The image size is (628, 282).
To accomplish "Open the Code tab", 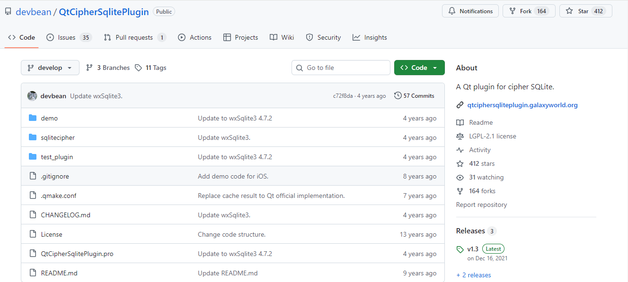I will pyautogui.click(x=21, y=37).
